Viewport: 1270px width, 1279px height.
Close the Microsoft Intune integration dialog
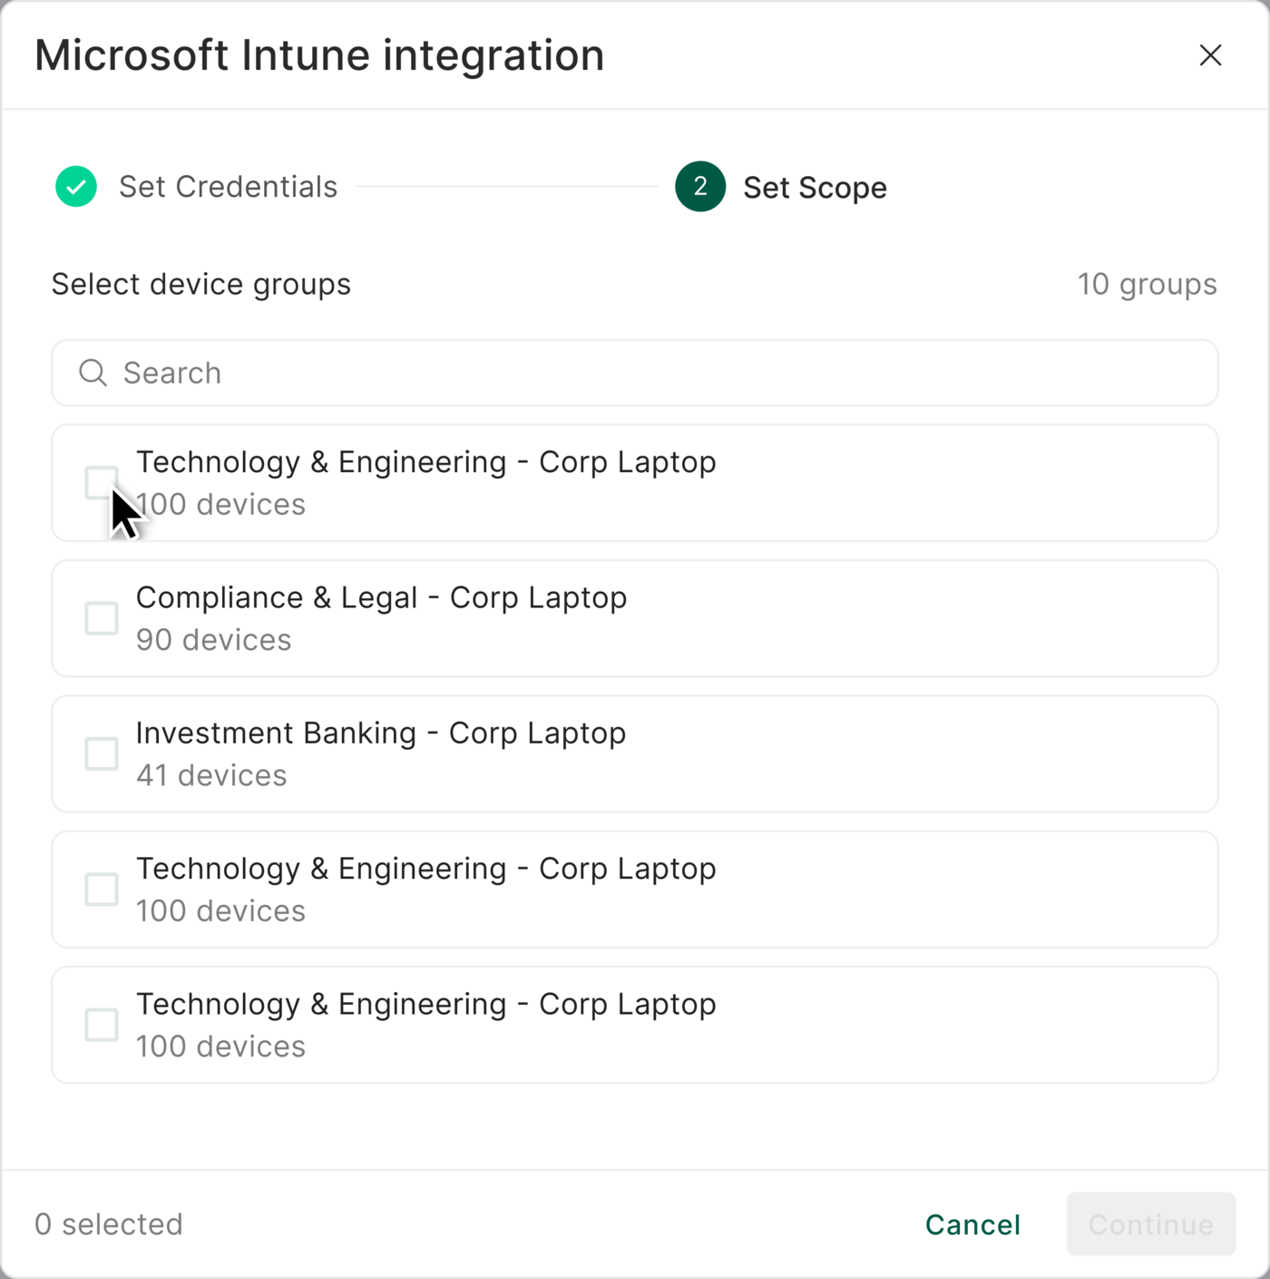(x=1210, y=55)
